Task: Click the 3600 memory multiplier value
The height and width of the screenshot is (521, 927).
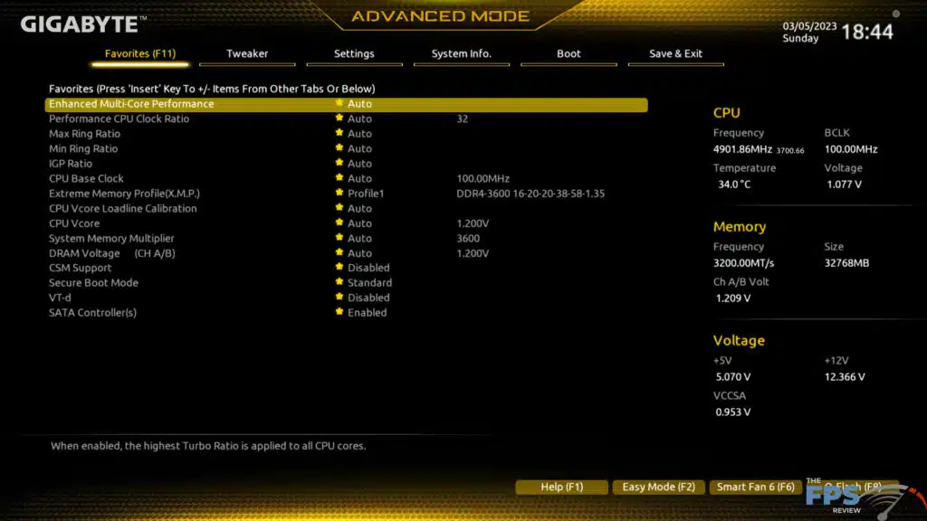Action: click(x=468, y=238)
